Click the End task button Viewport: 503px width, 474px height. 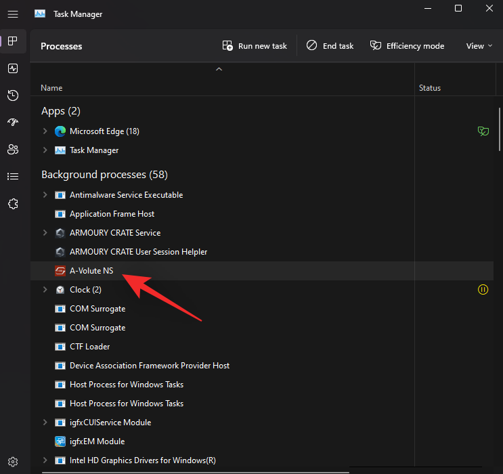[330, 46]
